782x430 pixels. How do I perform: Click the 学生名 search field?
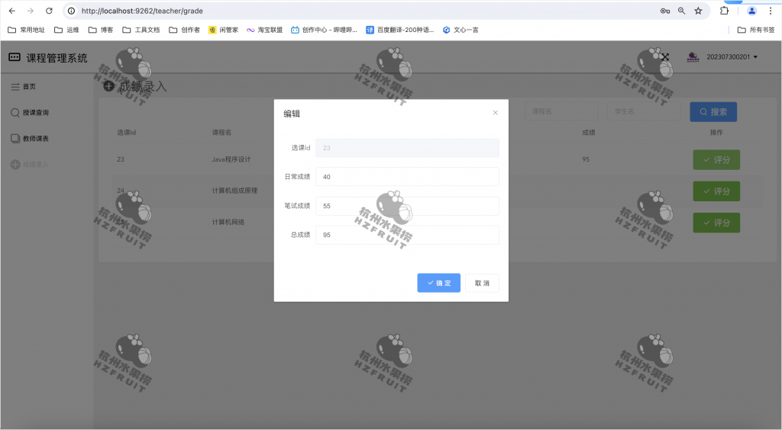[x=644, y=111]
